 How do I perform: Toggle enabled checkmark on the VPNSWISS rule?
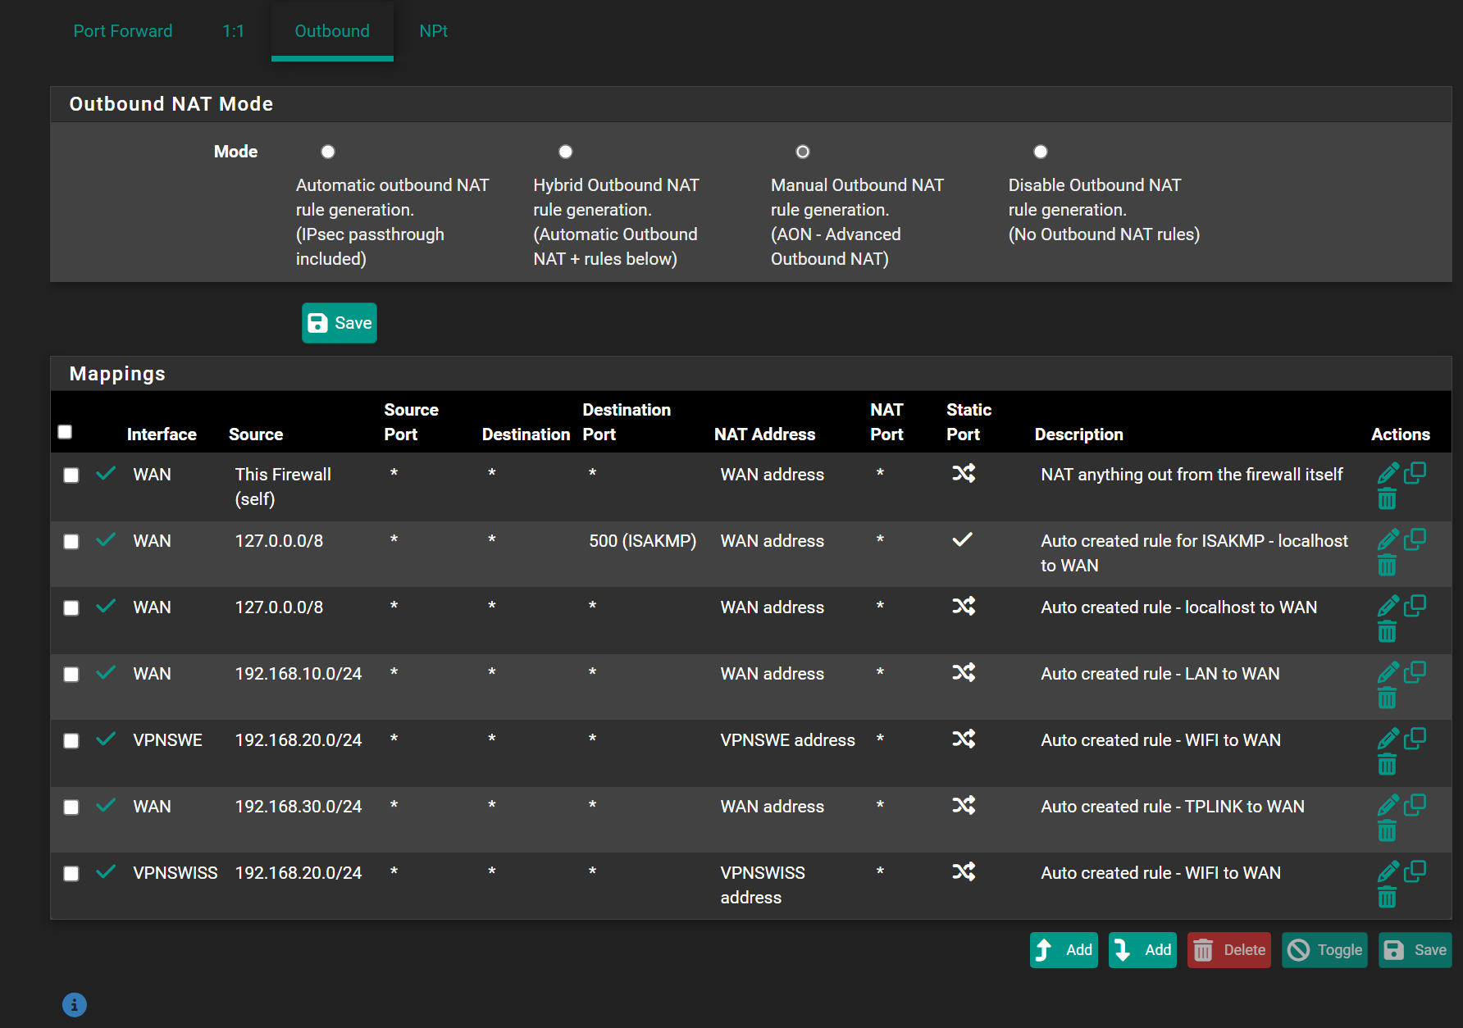pyautogui.click(x=106, y=871)
